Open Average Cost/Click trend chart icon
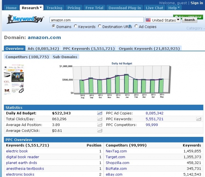The image size is (205, 177). click(100, 131)
